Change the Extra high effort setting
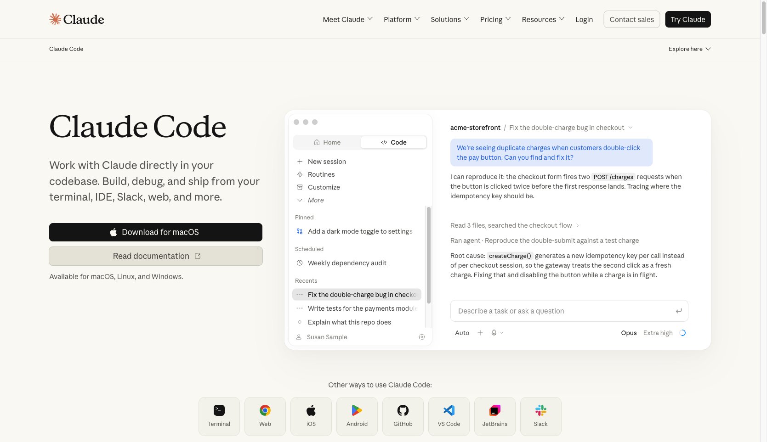 [x=658, y=333]
